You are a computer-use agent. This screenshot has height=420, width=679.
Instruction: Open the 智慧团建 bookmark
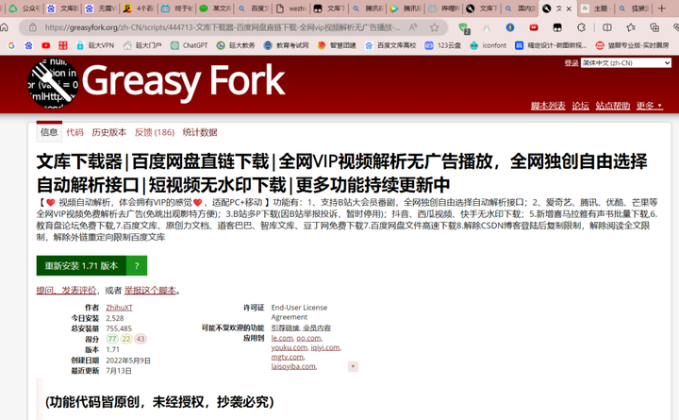pyautogui.click(x=337, y=45)
